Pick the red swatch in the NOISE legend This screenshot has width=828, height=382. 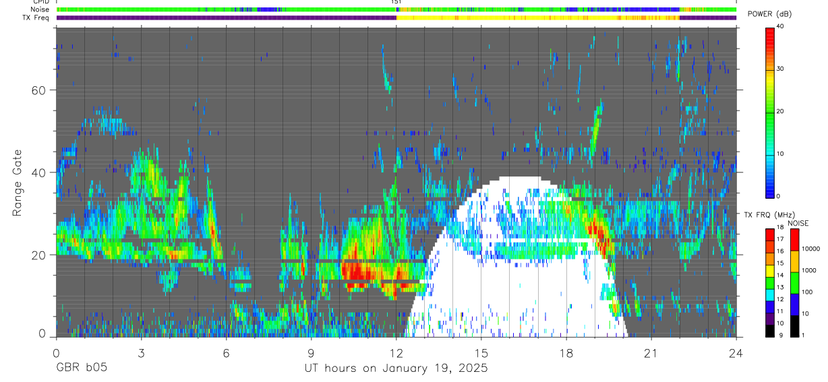click(794, 240)
